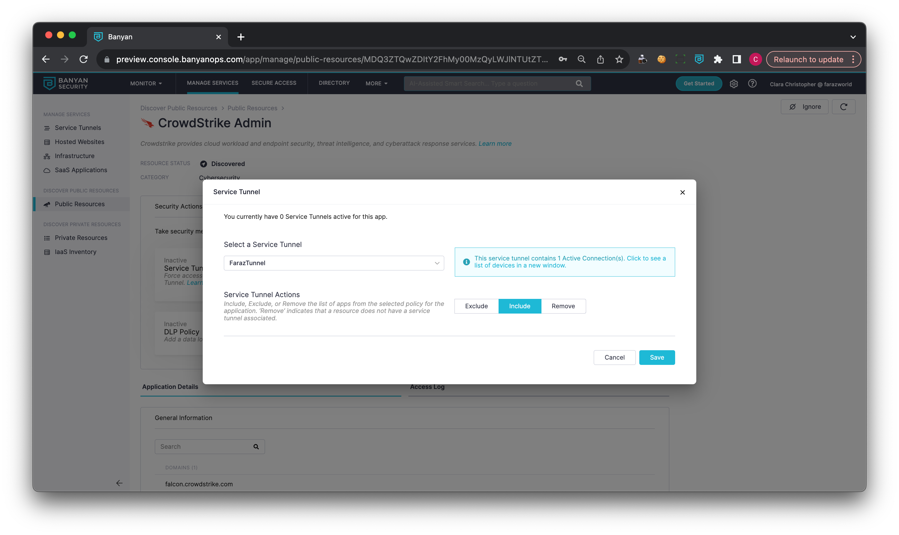Close the Service Tunnel dialog
Viewport: 899px width, 535px height.
pyautogui.click(x=682, y=192)
